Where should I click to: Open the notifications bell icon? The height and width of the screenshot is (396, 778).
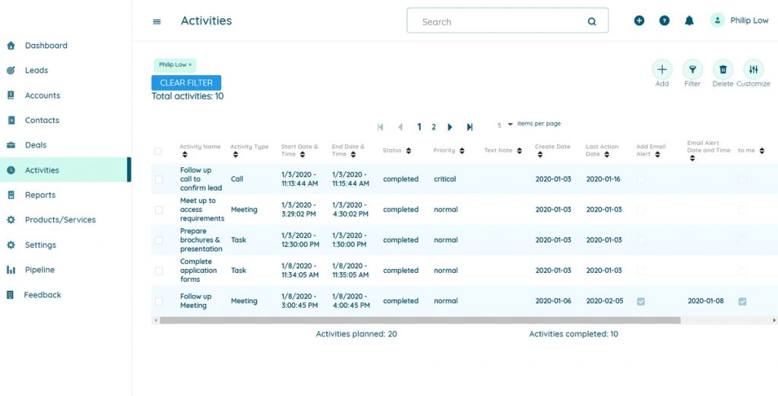(x=689, y=21)
